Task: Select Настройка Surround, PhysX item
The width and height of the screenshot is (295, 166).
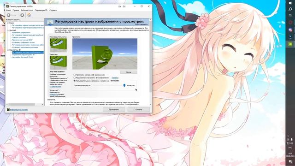Action: point(23,57)
